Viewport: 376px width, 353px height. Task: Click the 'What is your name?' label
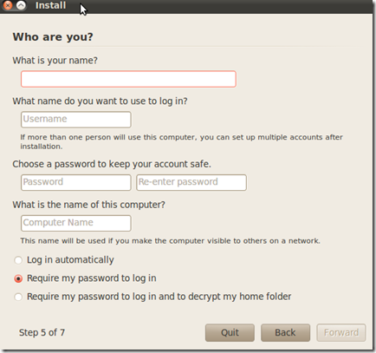click(x=55, y=61)
